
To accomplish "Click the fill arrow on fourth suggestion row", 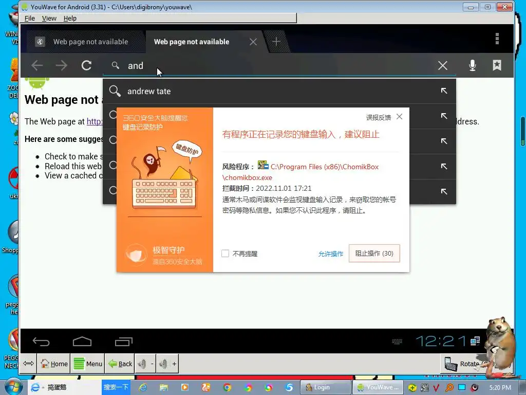I will pos(444,166).
